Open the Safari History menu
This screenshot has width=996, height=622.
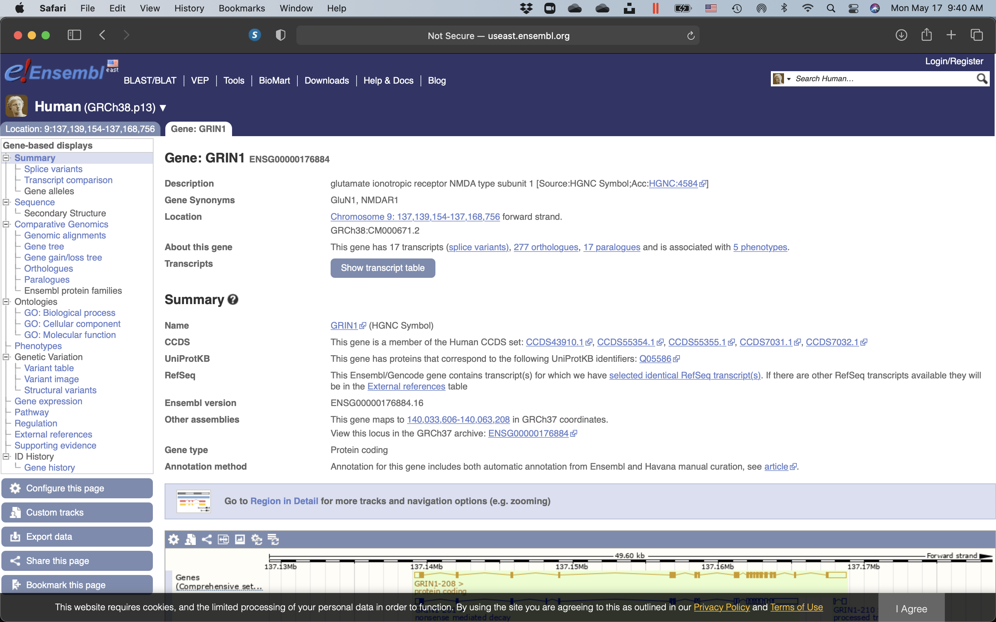coord(189,8)
